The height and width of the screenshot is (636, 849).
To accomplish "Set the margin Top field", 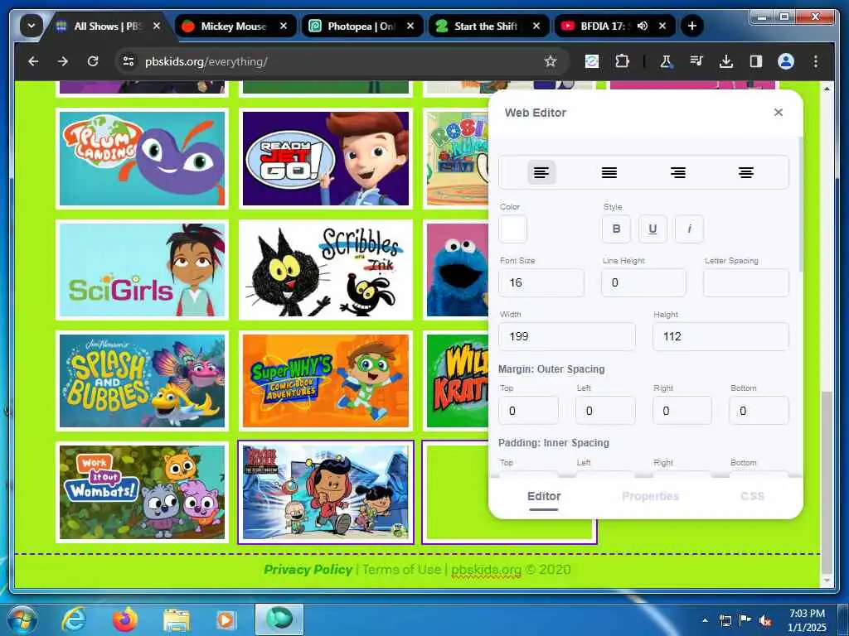I will (x=528, y=411).
